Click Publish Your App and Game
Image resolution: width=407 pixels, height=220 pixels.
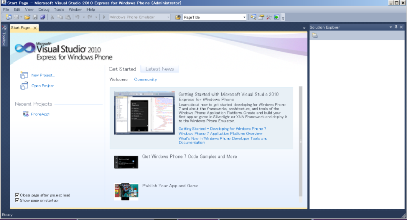(170, 186)
